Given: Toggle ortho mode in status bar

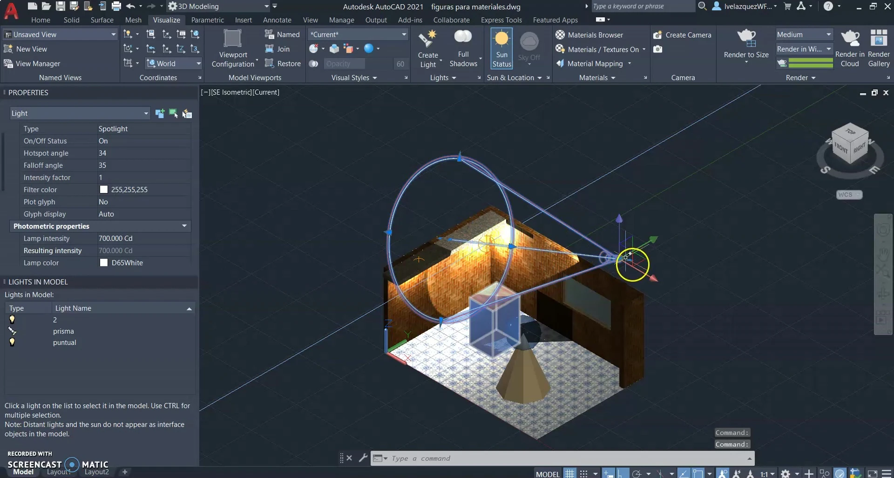Looking at the screenshot, I should coord(623,473).
